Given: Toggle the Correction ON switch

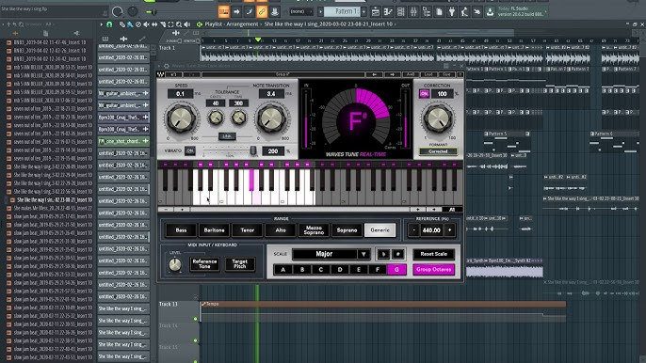Looking at the screenshot, I should tap(424, 94).
